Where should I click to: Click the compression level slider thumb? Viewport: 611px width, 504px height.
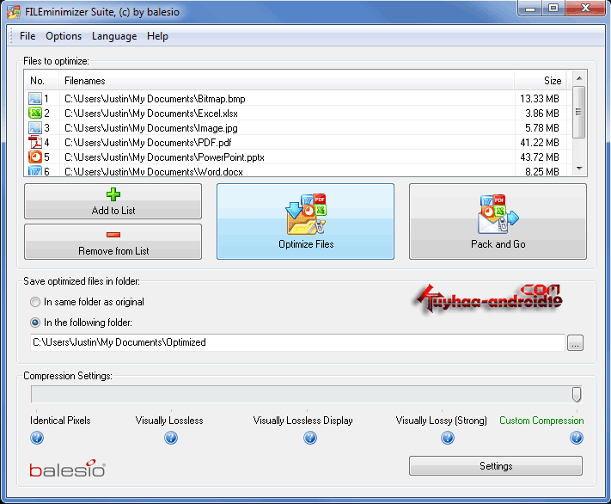pos(577,395)
